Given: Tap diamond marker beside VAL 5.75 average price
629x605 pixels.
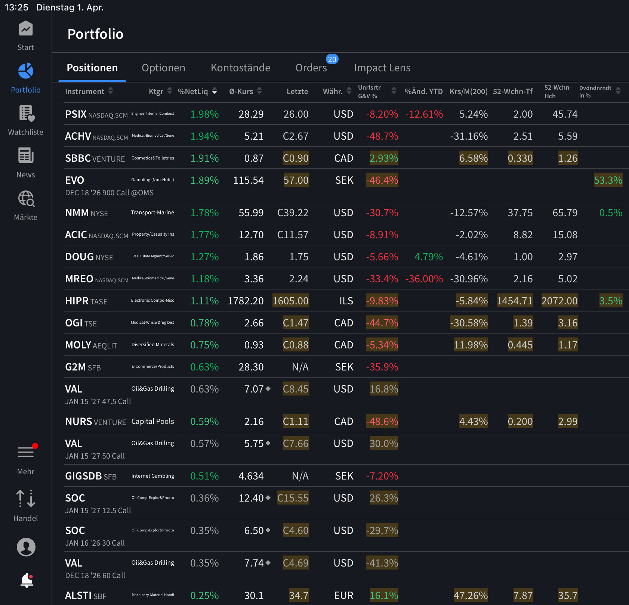Looking at the screenshot, I should (x=268, y=443).
